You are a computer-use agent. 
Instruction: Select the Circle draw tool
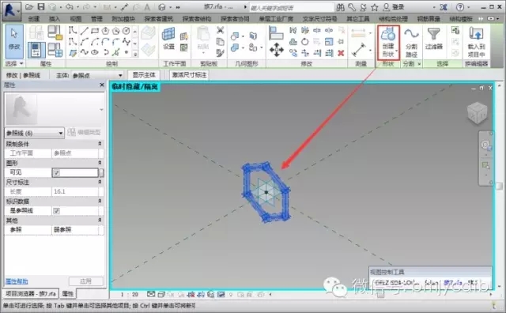pos(126,31)
